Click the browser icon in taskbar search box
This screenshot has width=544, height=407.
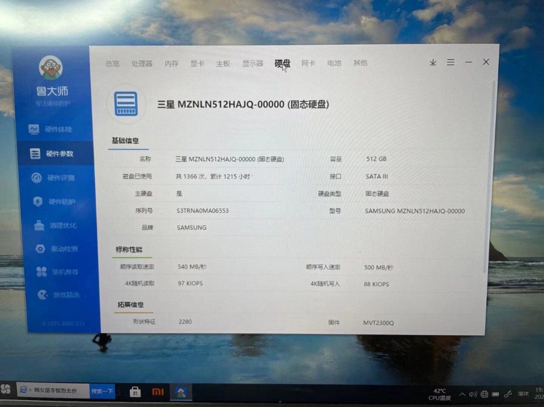tap(24, 390)
